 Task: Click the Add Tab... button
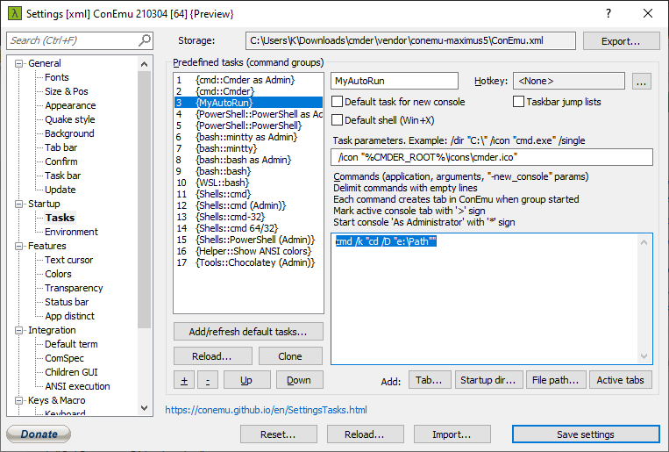click(x=430, y=380)
